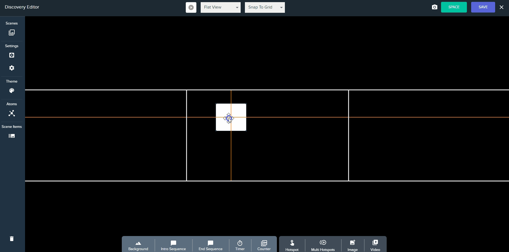Screen dimensions: 509x252
Task: Take a snapshot with the camera icon
Action: click(435, 7)
